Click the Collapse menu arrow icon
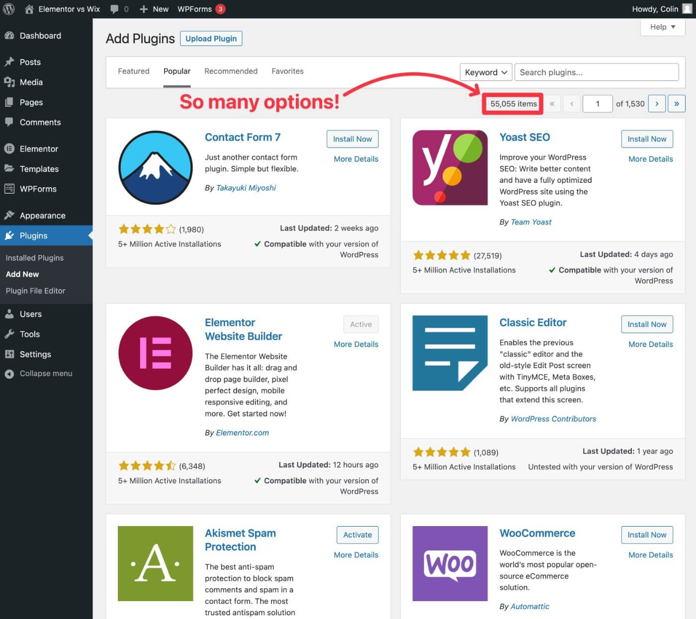The image size is (696, 619). click(x=9, y=374)
